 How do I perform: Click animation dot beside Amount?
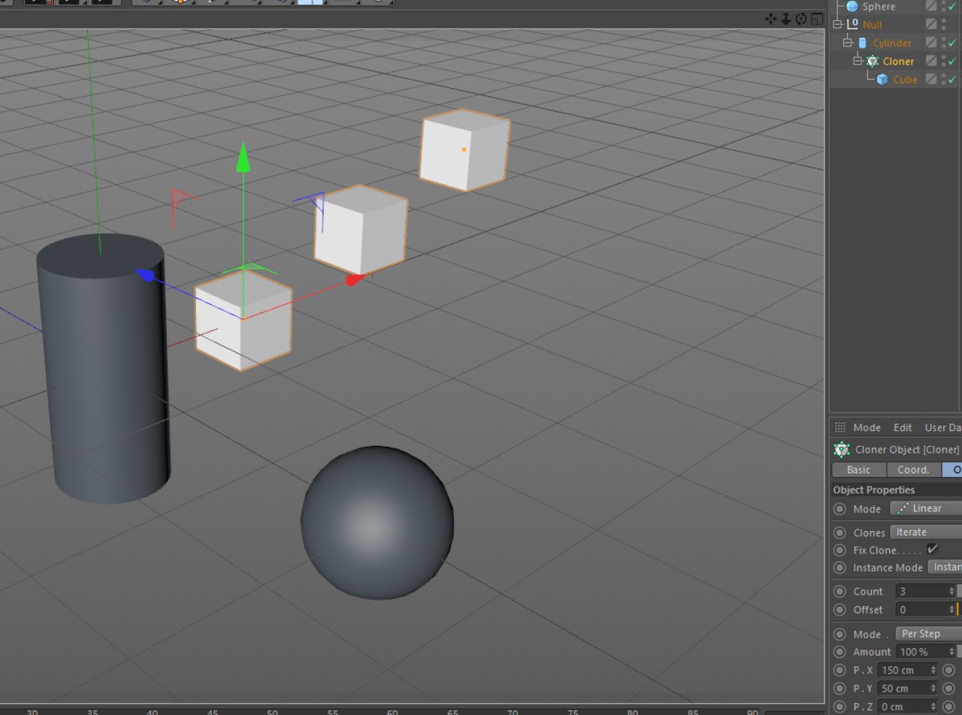tap(840, 652)
